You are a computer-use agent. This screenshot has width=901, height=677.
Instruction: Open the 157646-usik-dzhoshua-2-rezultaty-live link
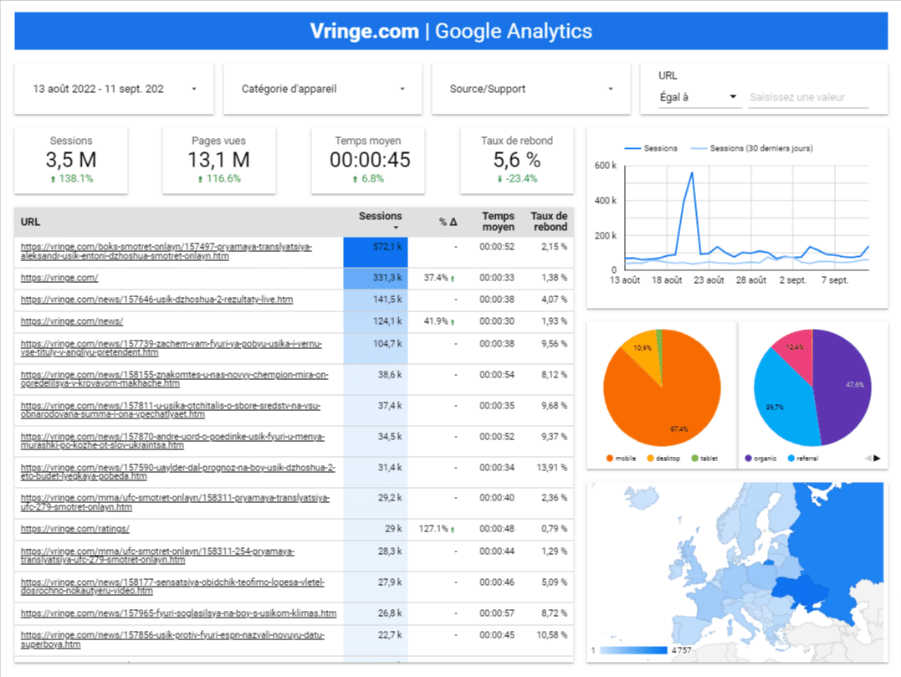coord(156,300)
